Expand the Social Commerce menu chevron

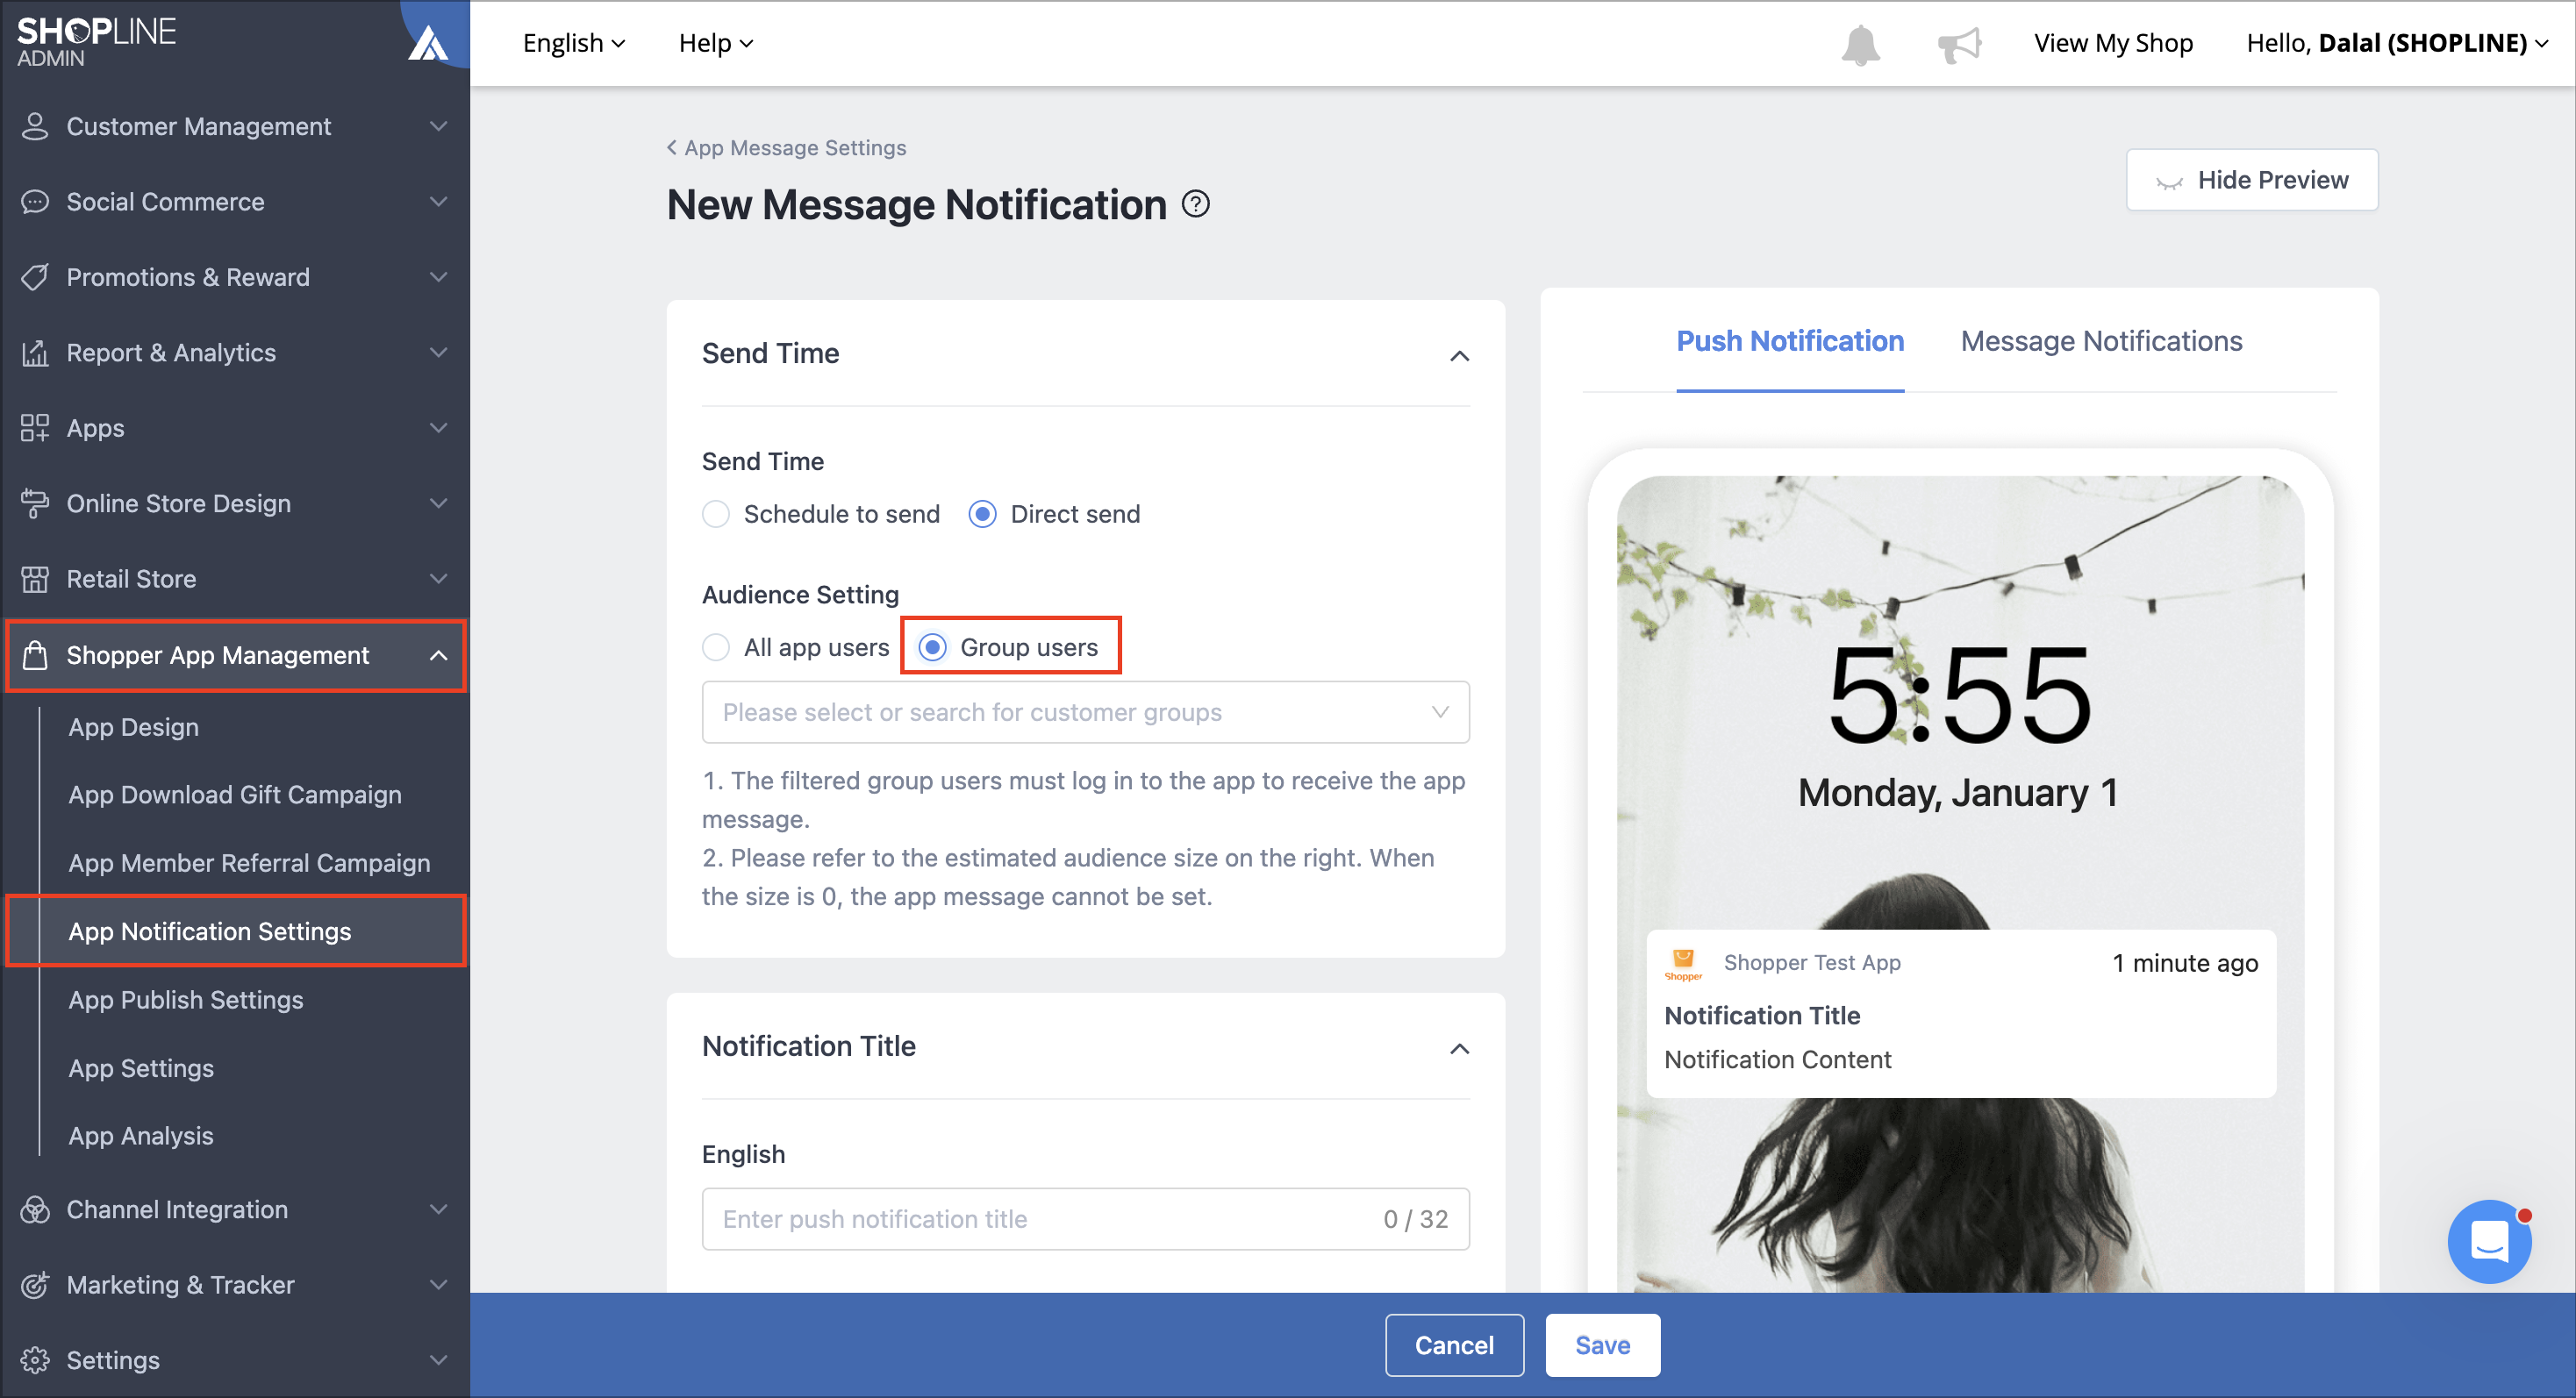[x=438, y=202]
